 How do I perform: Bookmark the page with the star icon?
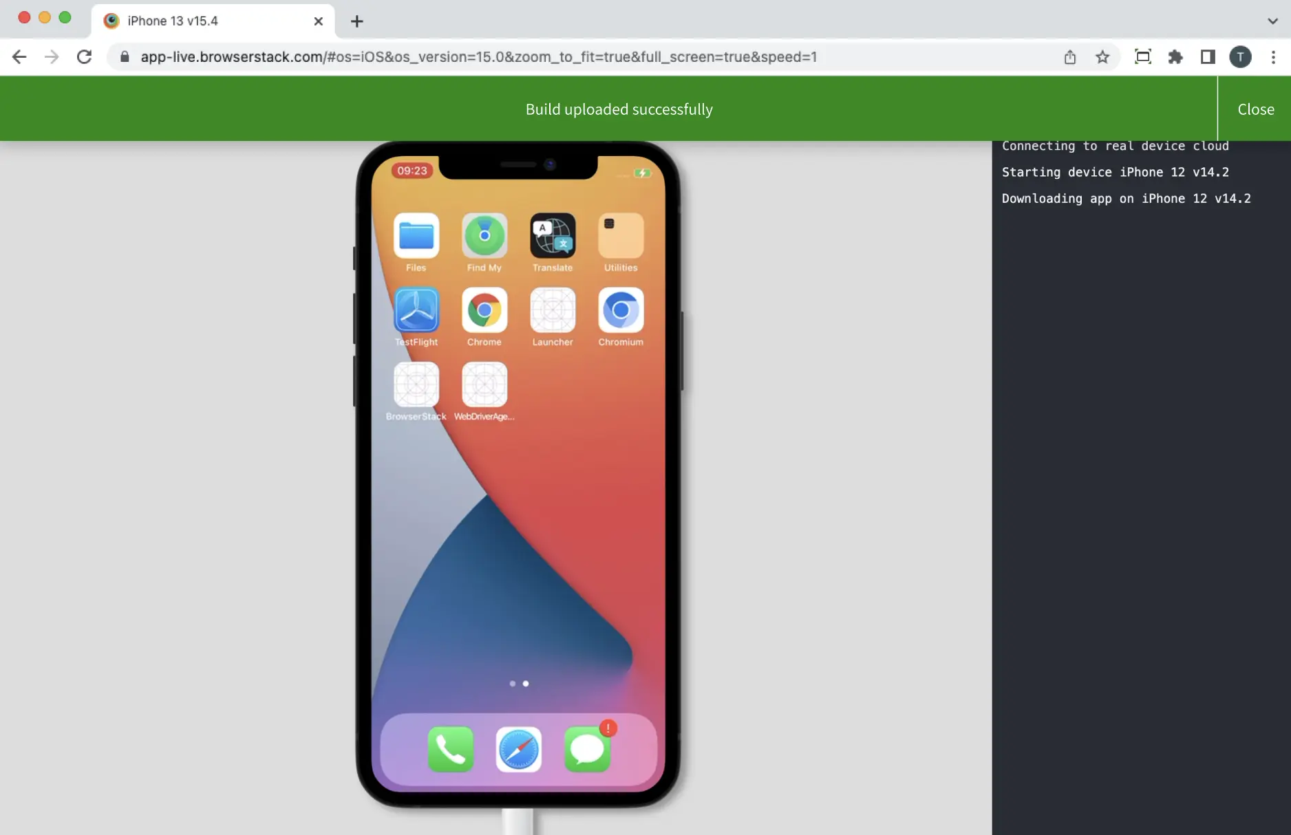1102,57
